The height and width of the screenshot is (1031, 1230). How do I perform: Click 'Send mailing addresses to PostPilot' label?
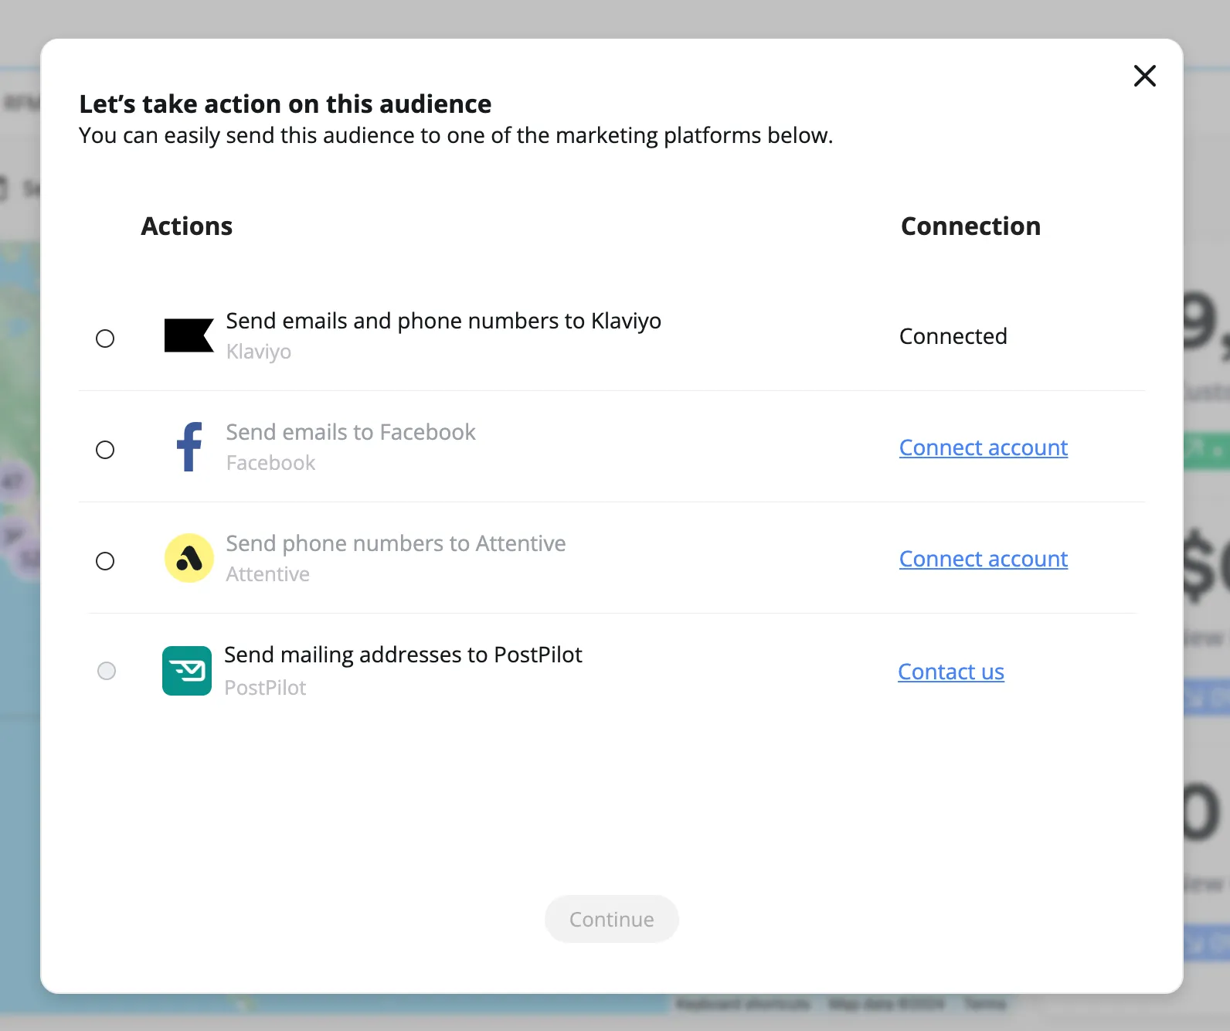click(403, 655)
